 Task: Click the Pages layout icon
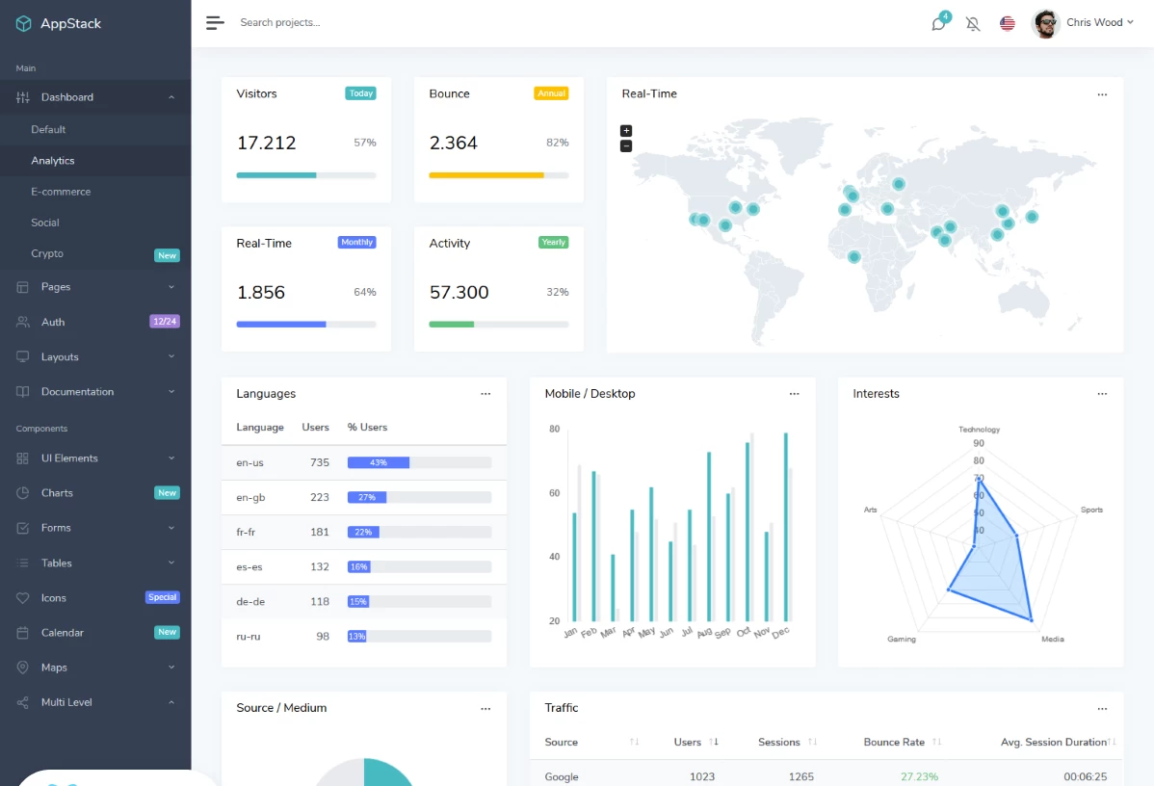click(23, 287)
